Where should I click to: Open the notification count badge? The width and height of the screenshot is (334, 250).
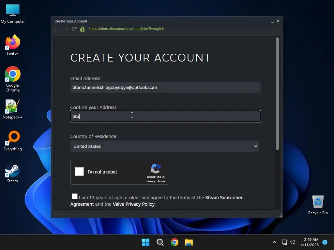click(x=325, y=242)
